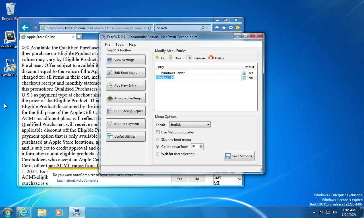Show hidden system tray icons

pos(314,212)
